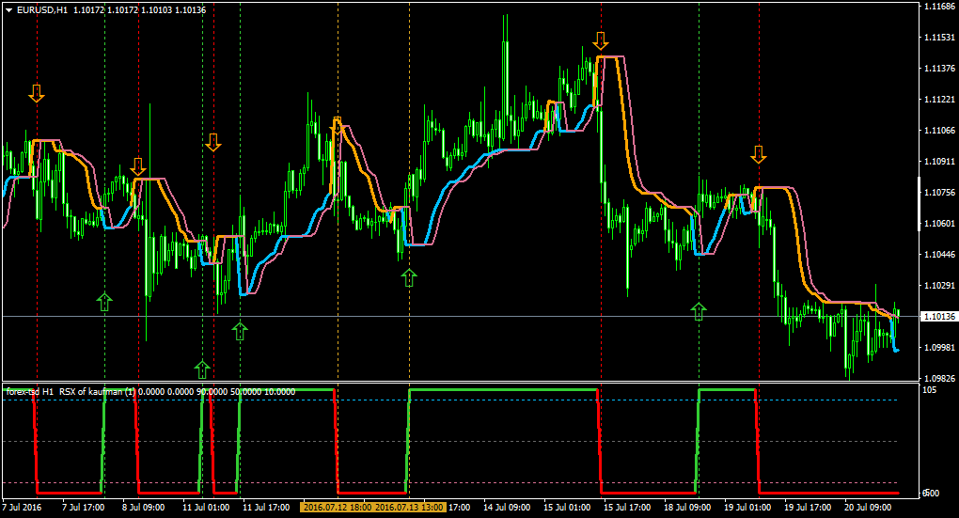Click the 11 Jul 01:00 time label
The height and width of the screenshot is (518, 959).
tap(206, 508)
